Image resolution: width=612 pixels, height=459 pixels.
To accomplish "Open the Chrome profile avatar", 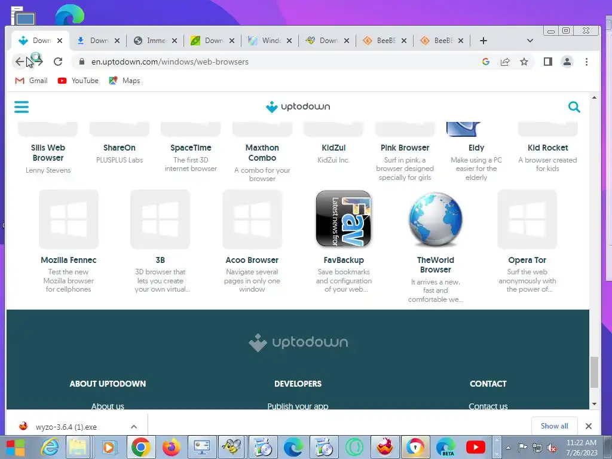I will point(567,62).
